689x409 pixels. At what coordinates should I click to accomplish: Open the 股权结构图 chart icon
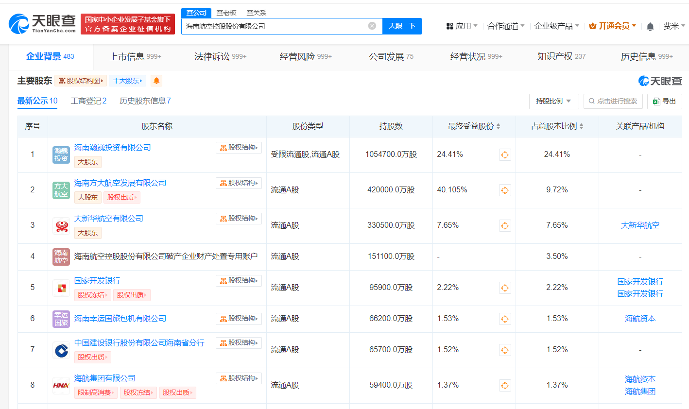[x=80, y=81]
